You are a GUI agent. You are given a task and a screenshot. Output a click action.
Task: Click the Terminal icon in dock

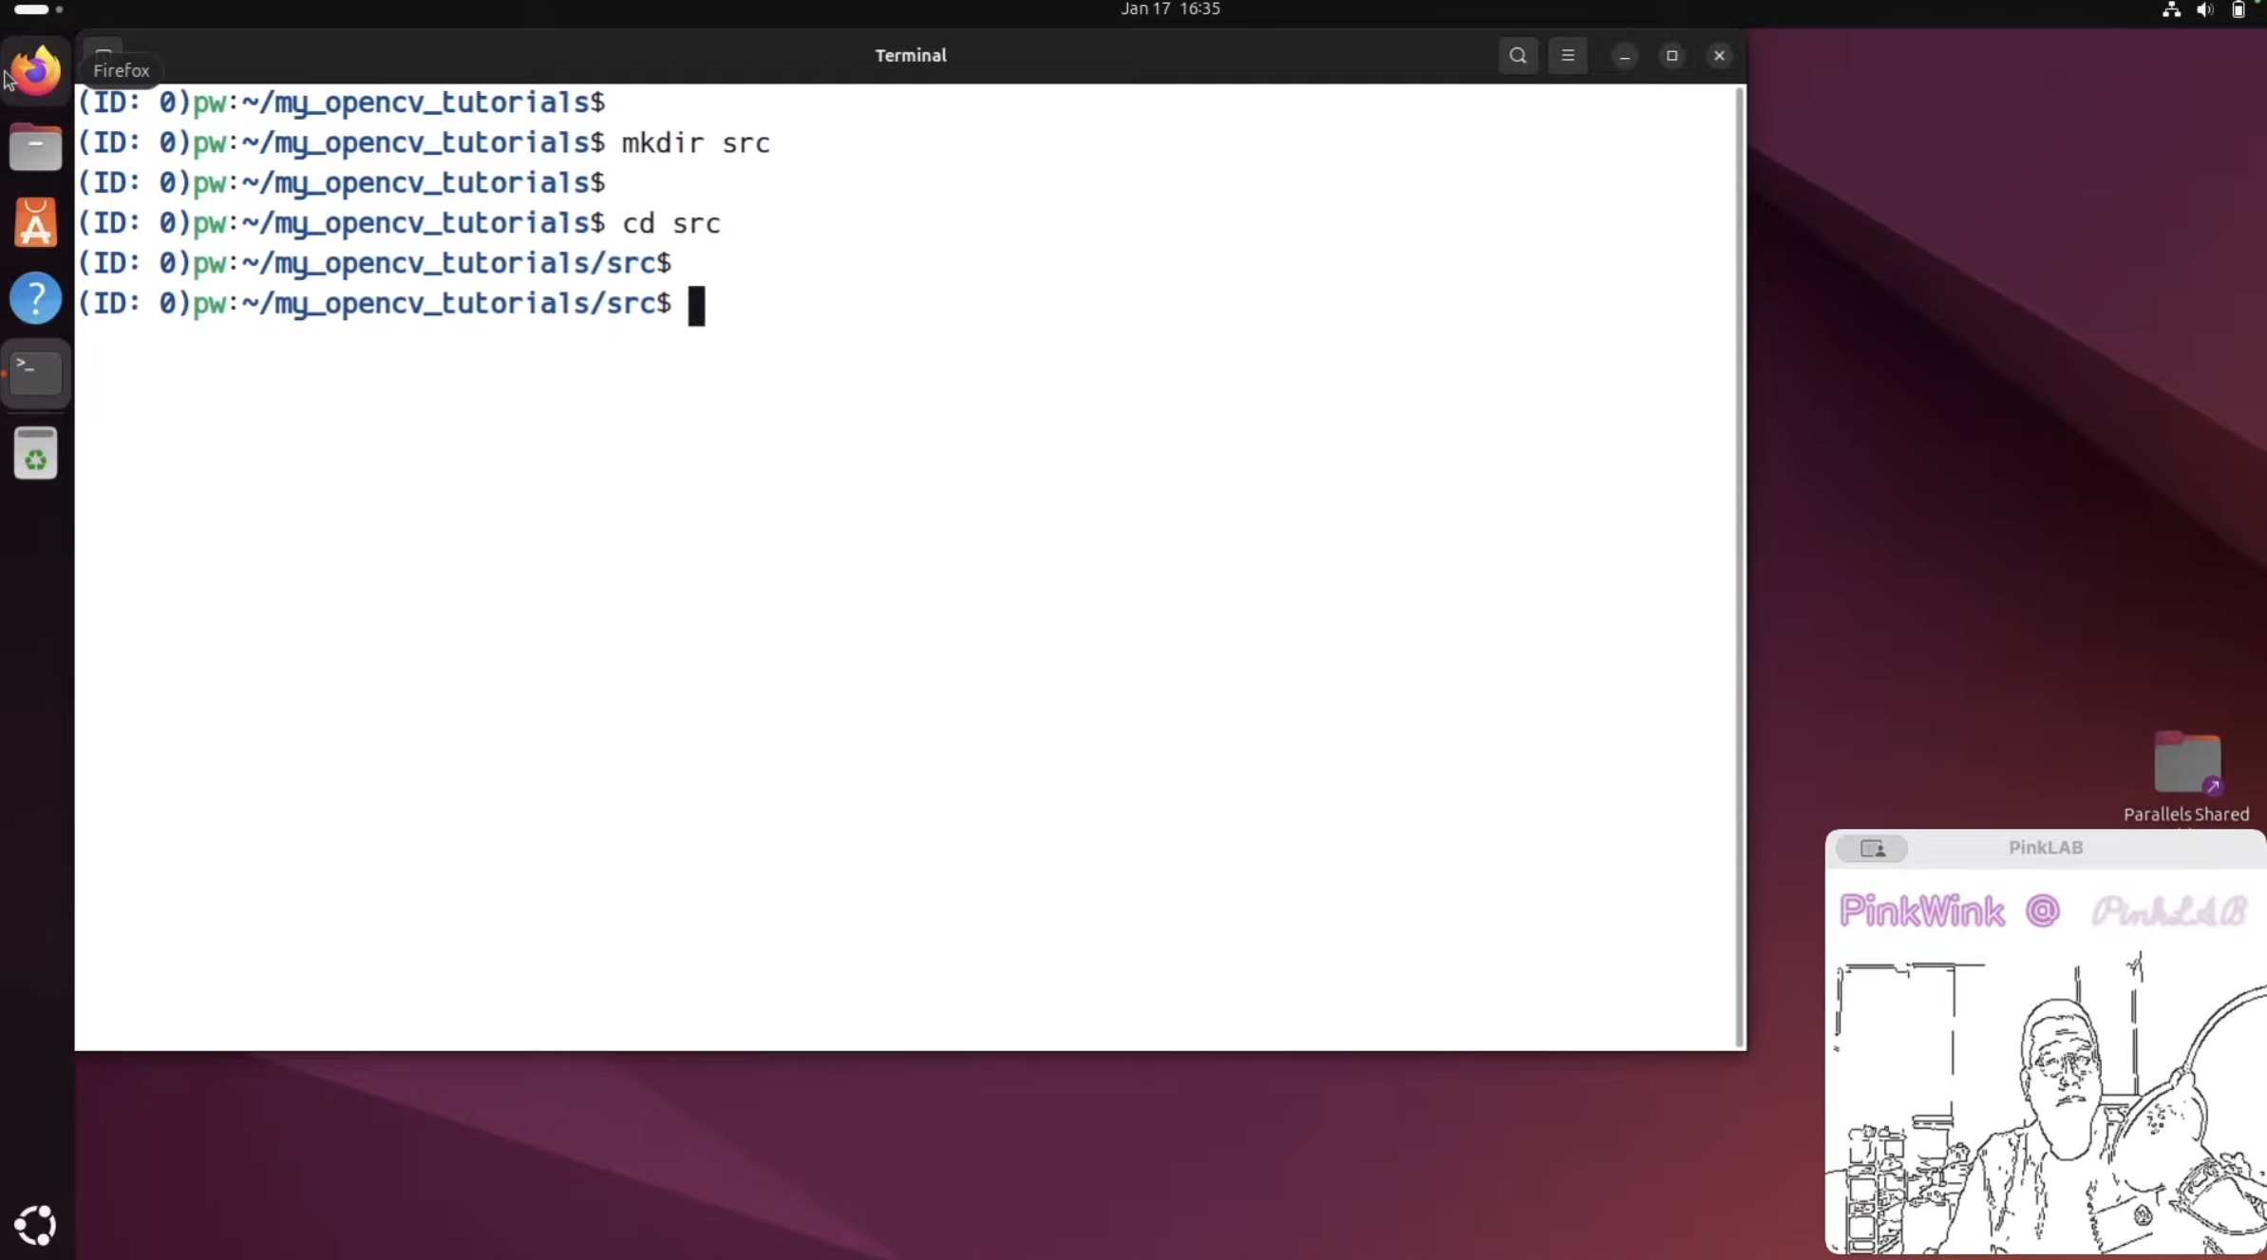(35, 372)
